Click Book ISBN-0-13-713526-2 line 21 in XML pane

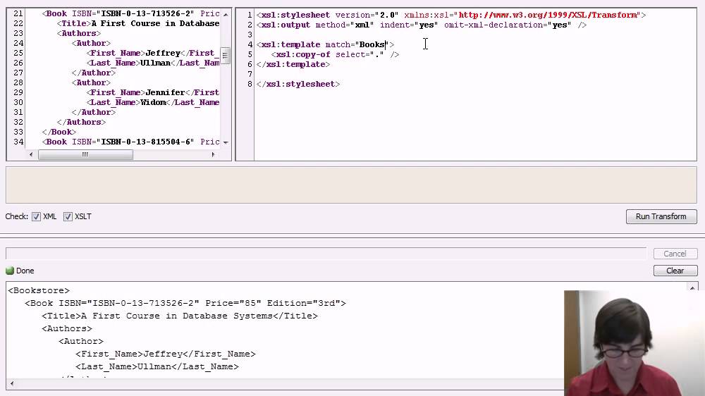131,13
